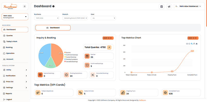Reset chart zoom with home icon
This screenshot has width=207, height=102.
pos(197,44)
